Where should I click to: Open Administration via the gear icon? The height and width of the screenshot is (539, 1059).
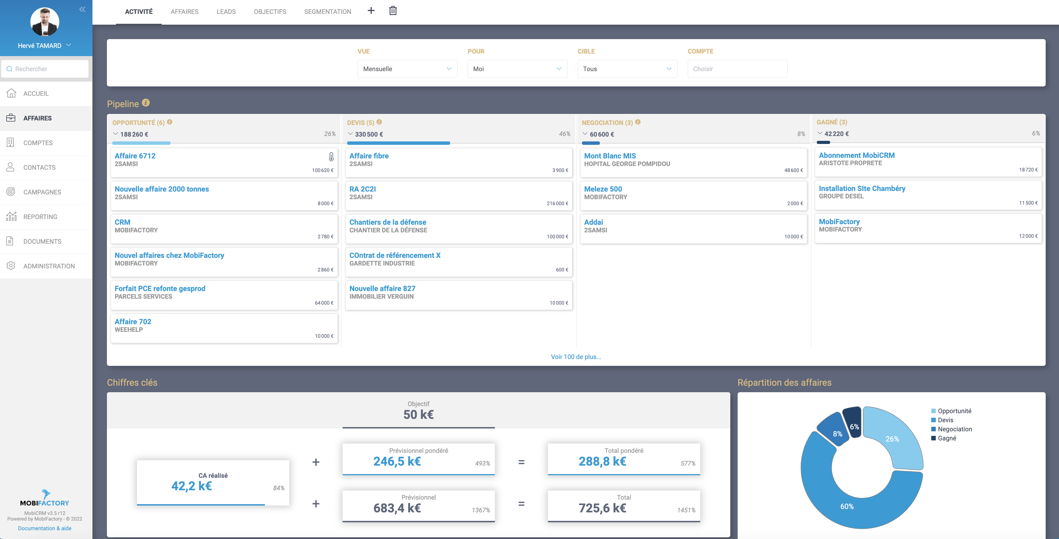tap(11, 266)
